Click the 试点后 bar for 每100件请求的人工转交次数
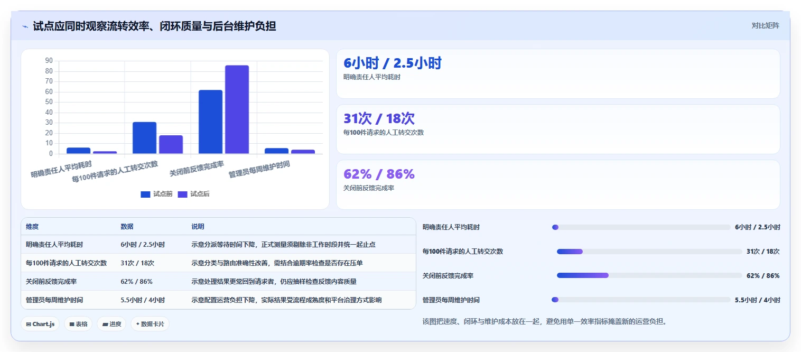Image resolution: width=801 pixels, height=352 pixels. click(x=171, y=145)
